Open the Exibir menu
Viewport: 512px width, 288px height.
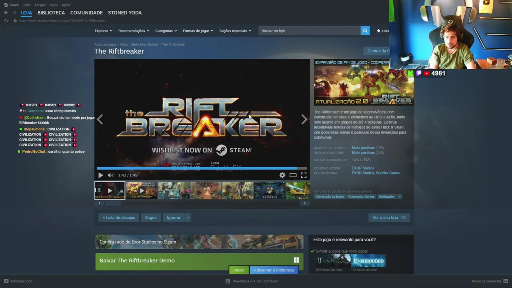coord(26,5)
